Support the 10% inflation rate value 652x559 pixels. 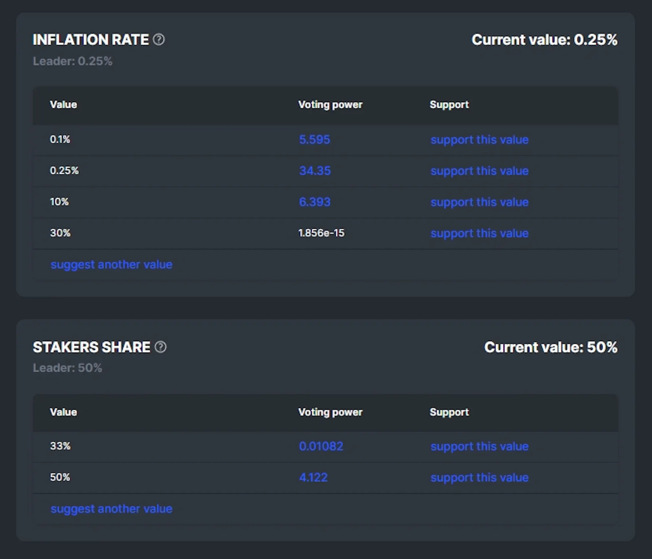click(x=479, y=202)
